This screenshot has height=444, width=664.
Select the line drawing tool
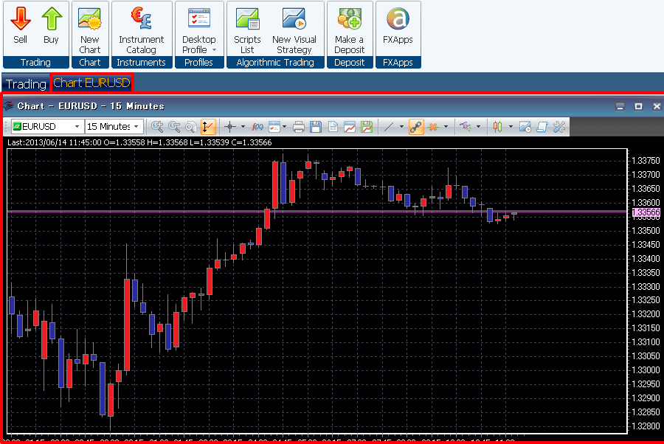(389, 127)
